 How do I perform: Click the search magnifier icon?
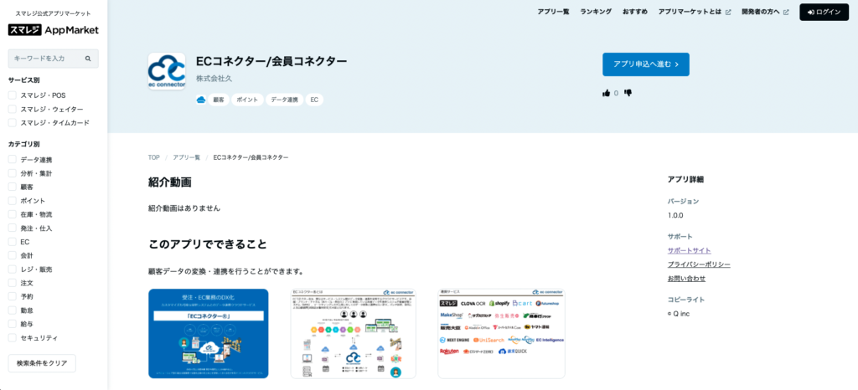click(x=88, y=59)
